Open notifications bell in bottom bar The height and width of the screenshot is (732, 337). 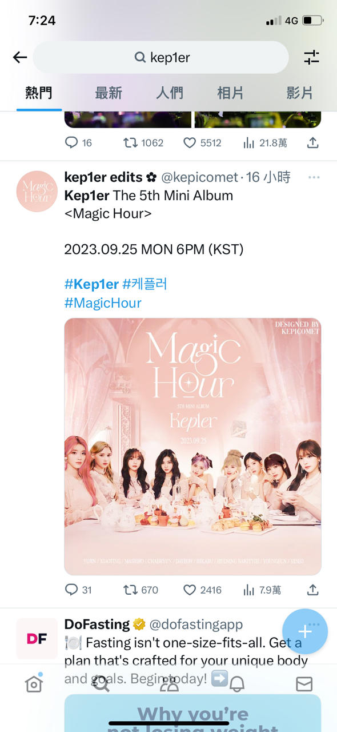tap(237, 684)
